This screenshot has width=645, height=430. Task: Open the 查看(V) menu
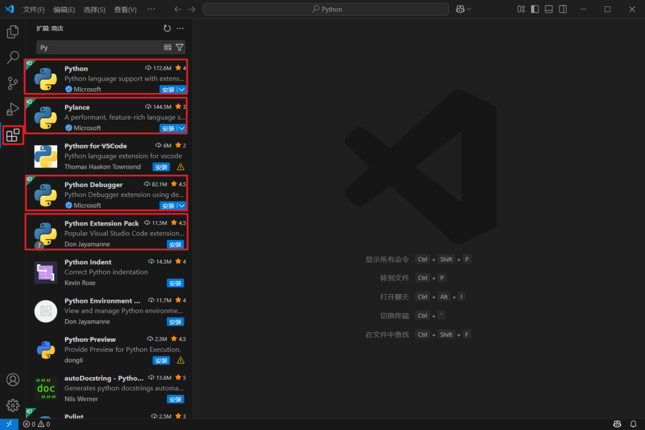click(x=125, y=9)
